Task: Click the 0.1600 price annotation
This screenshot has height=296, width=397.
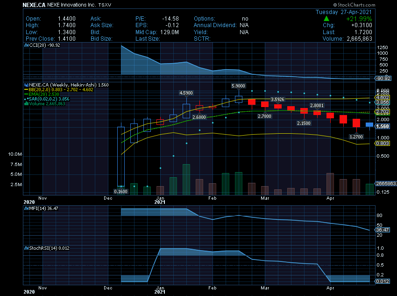Action: click(x=121, y=192)
